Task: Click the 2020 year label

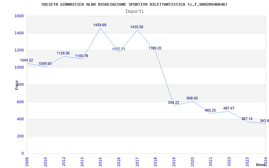Action: [192, 162]
